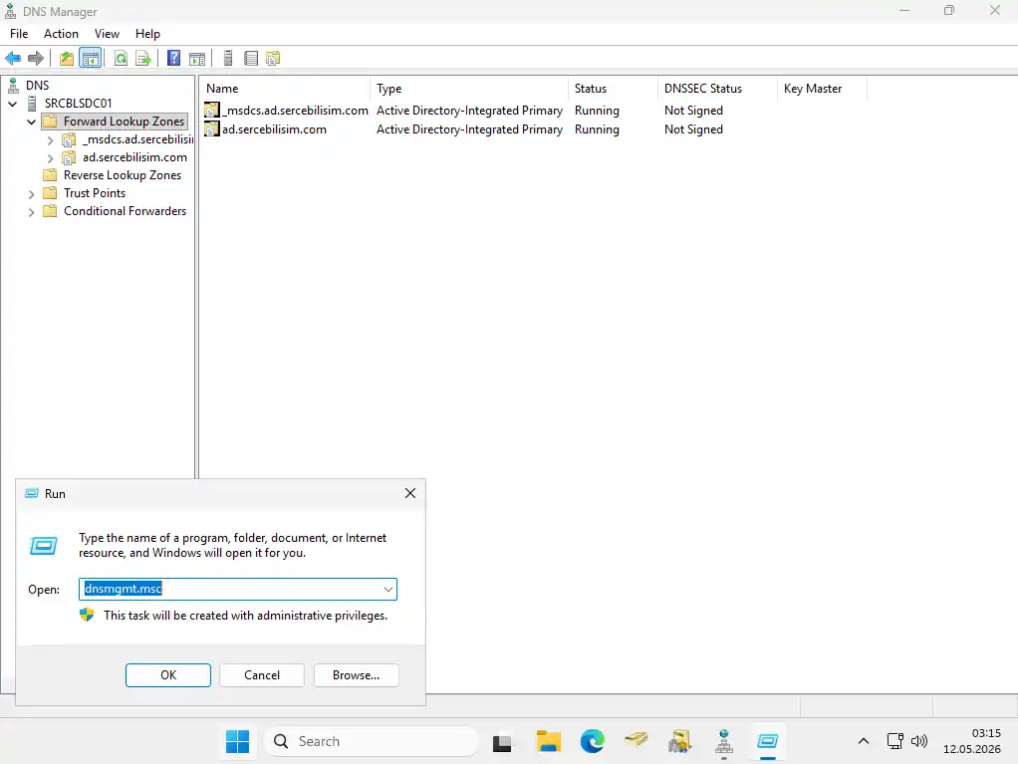Click the New Zone folder toolbar icon
1018x764 pixels.
(273, 59)
